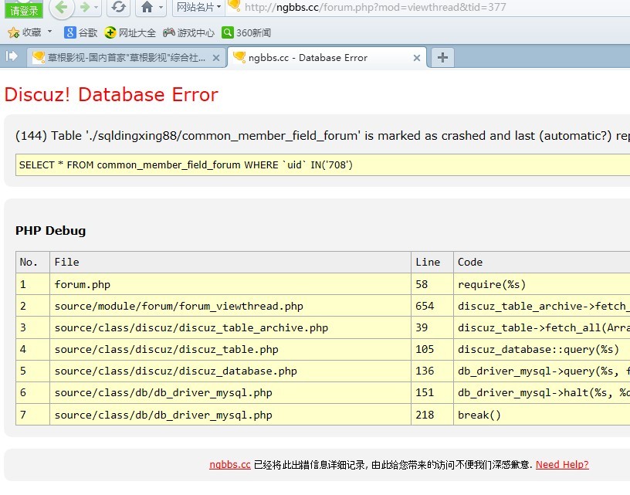630x495 pixels.
Task: Go to browser home page
Action: [x=147, y=8]
